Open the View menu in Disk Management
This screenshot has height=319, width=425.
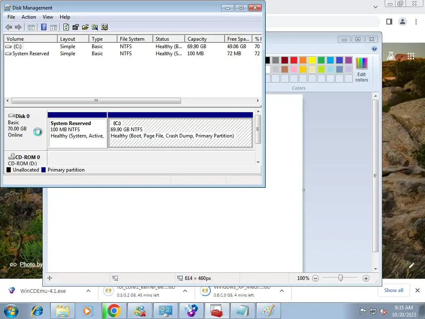click(x=48, y=17)
